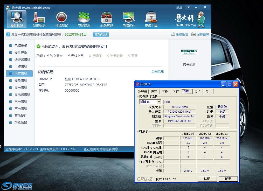
Task: Minimize the CPU-Z window
Action: [223, 84]
